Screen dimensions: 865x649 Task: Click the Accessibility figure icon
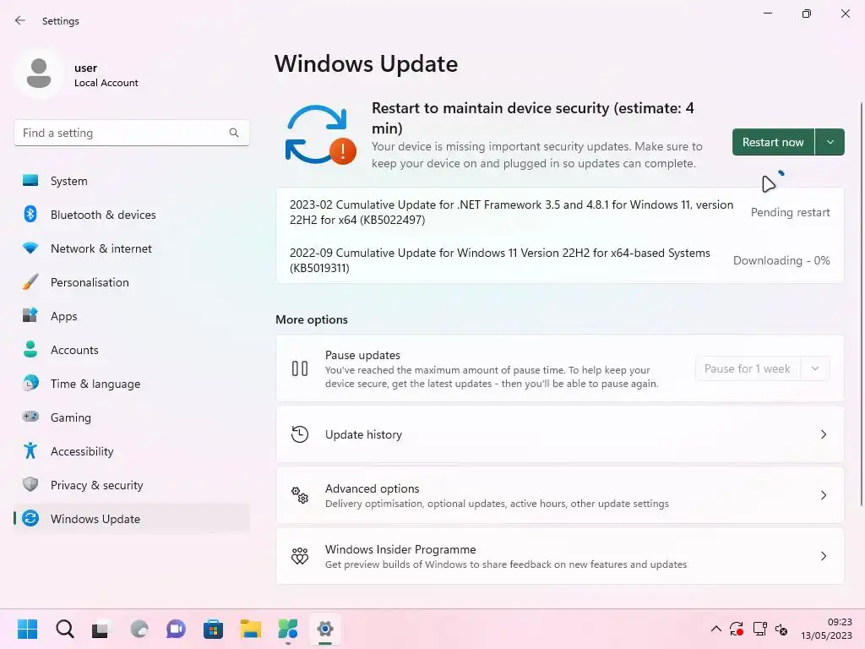[30, 451]
